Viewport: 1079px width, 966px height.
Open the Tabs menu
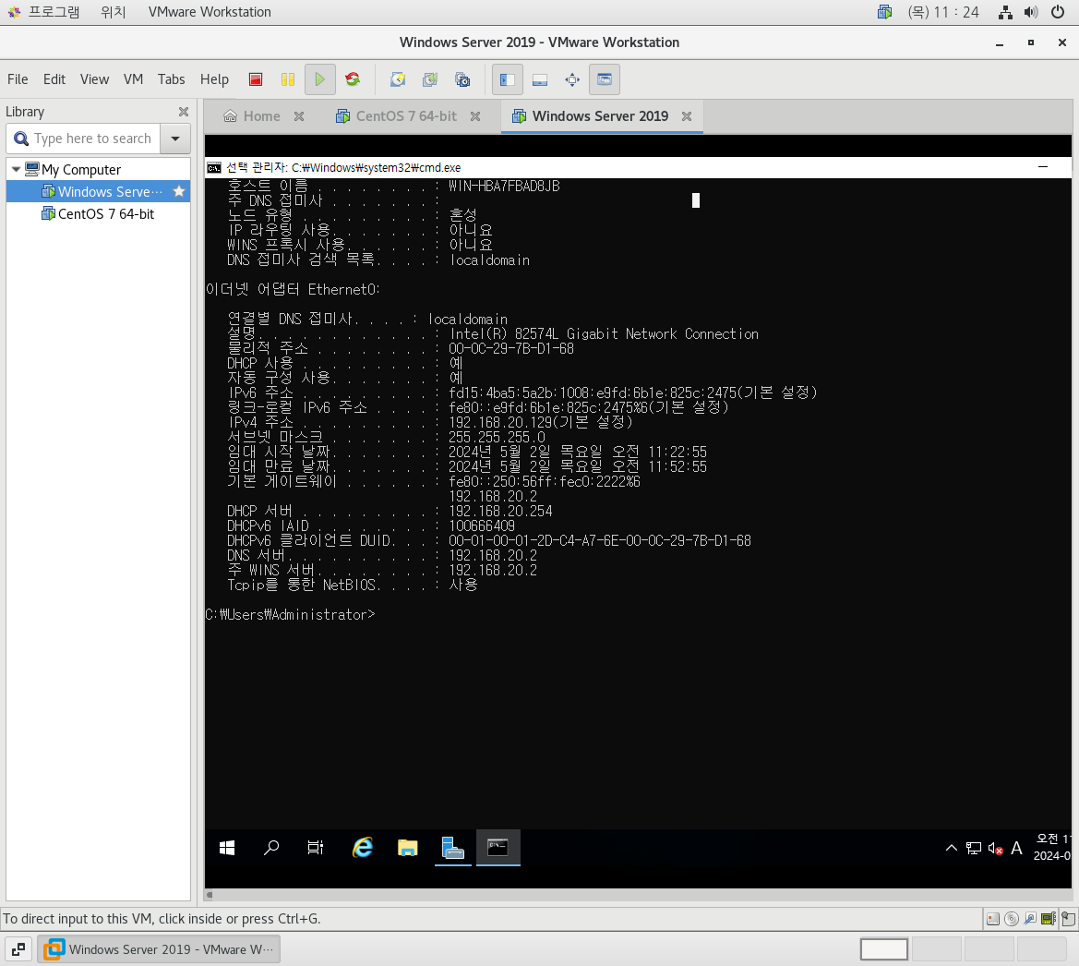coord(172,79)
